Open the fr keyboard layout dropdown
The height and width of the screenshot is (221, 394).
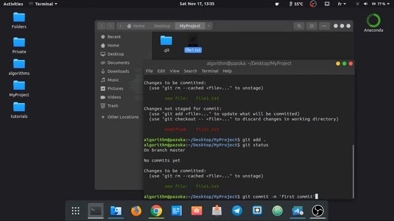[x=342, y=4]
